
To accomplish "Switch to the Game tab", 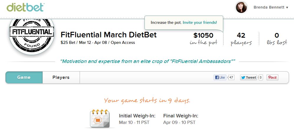I will pyautogui.click(x=24, y=77).
